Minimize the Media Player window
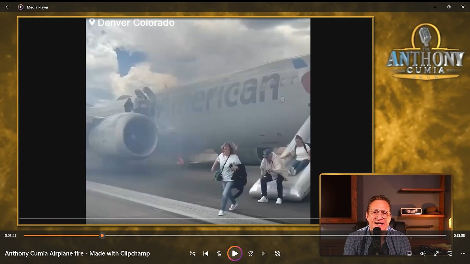Viewport: 470px width, 264px height. [x=435, y=7]
